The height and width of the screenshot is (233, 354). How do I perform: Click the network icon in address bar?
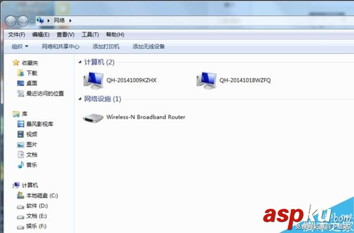pos(41,20)
